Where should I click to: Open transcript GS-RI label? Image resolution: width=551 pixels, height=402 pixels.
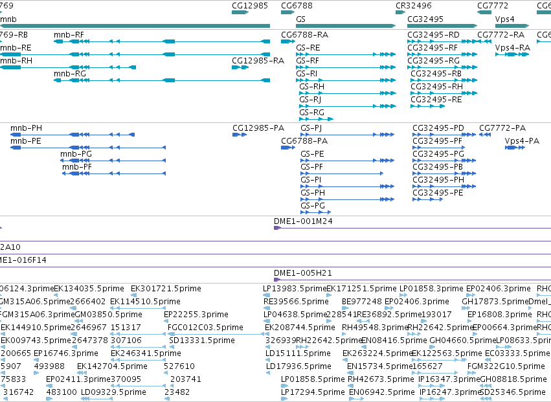point(307,74)
